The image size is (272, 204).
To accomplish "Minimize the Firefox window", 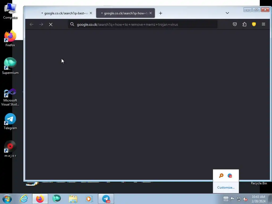I will [x=248, y=10].
